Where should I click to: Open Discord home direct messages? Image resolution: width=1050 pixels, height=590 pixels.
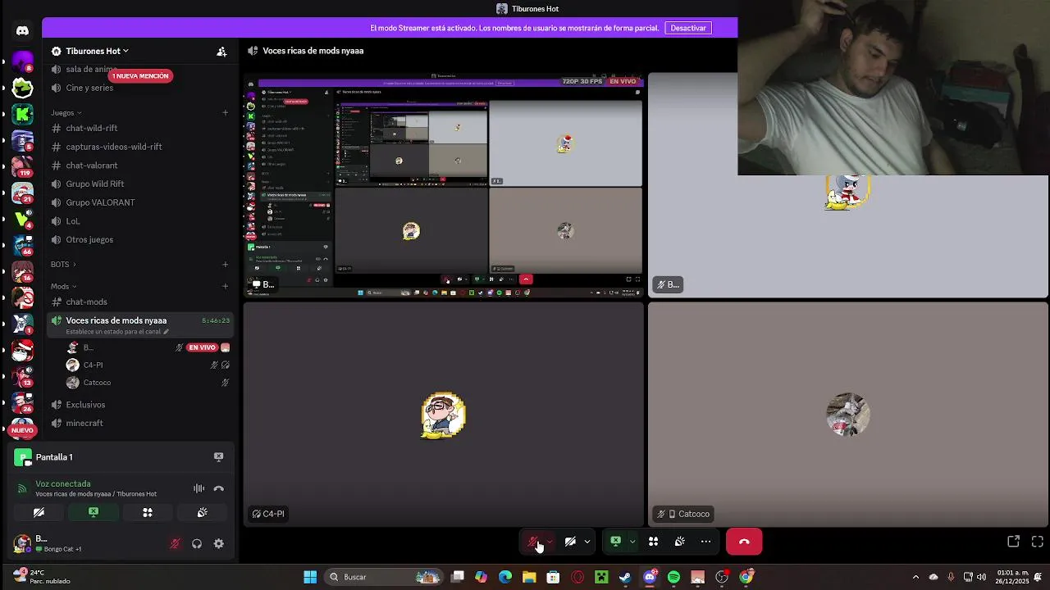(22, 30)
